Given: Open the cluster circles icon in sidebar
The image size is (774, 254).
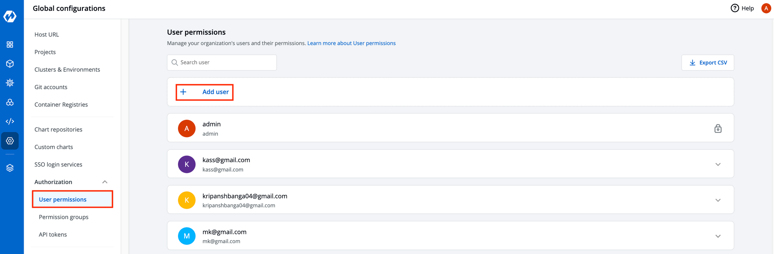Looking at the screenshot, I should [10, 102].
